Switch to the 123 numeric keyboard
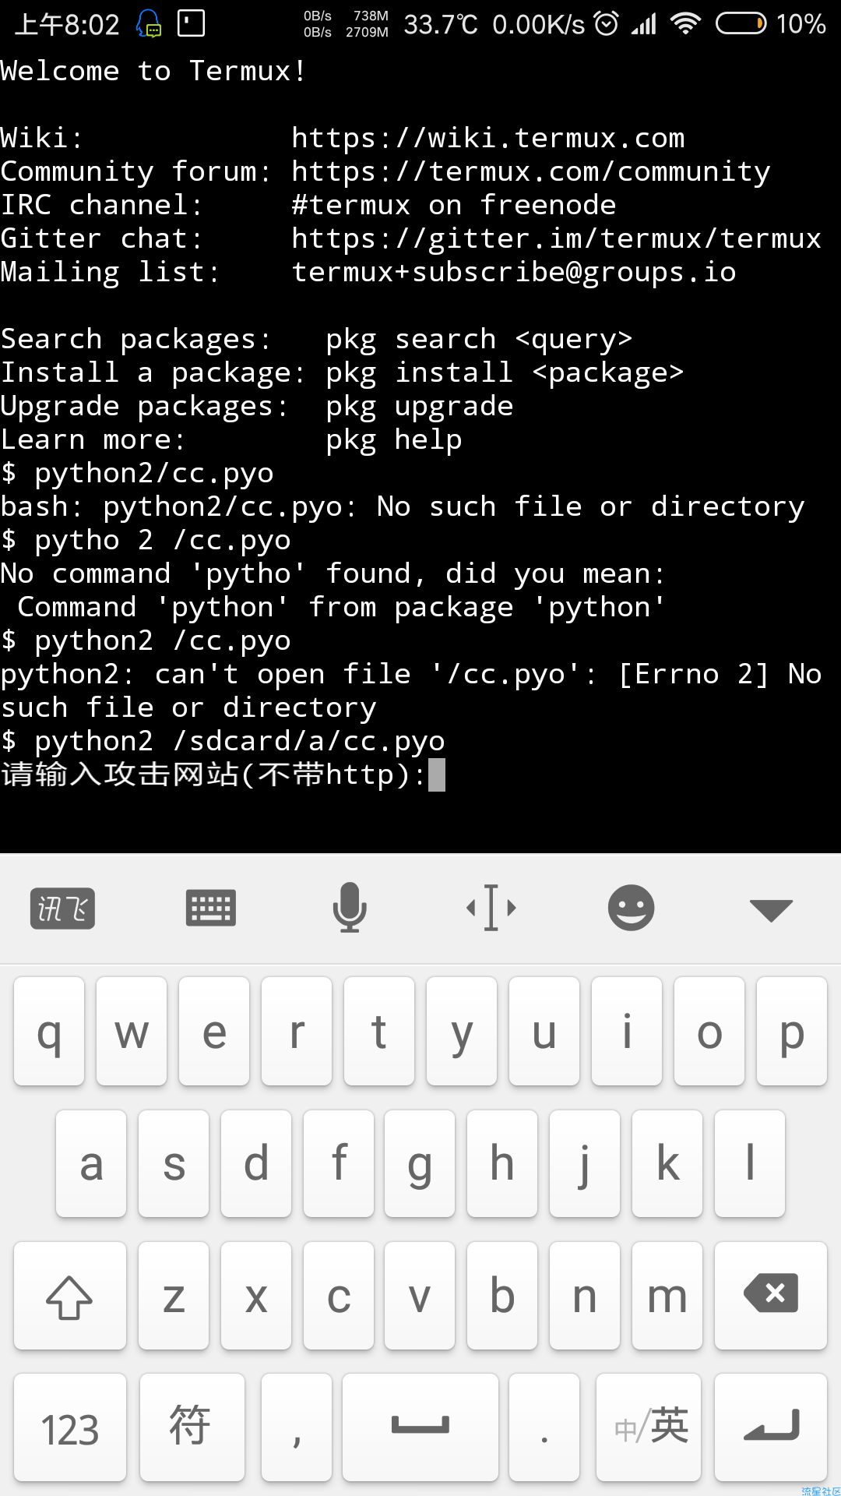The width and height of the screenshot is (841, 1496). click(x=70, y=1427)
